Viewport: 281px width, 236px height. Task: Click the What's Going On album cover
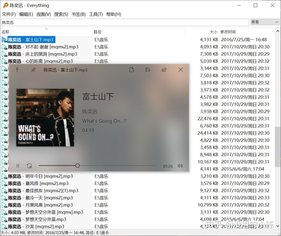pos(45,118)
